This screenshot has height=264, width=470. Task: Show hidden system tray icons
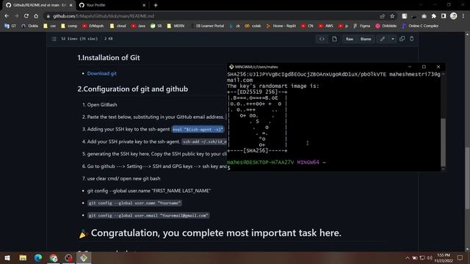click(407, 257)
